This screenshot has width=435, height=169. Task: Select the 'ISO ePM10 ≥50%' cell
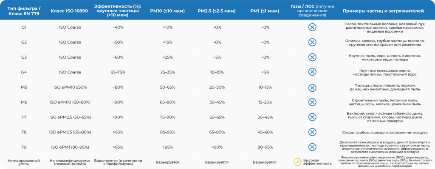pos(70,87)
